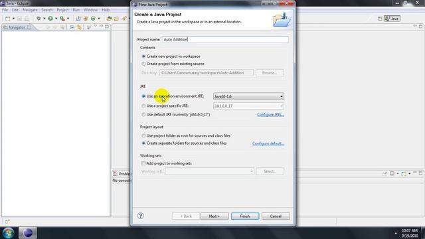Click the Open Perspective icon

click(380, 19)
